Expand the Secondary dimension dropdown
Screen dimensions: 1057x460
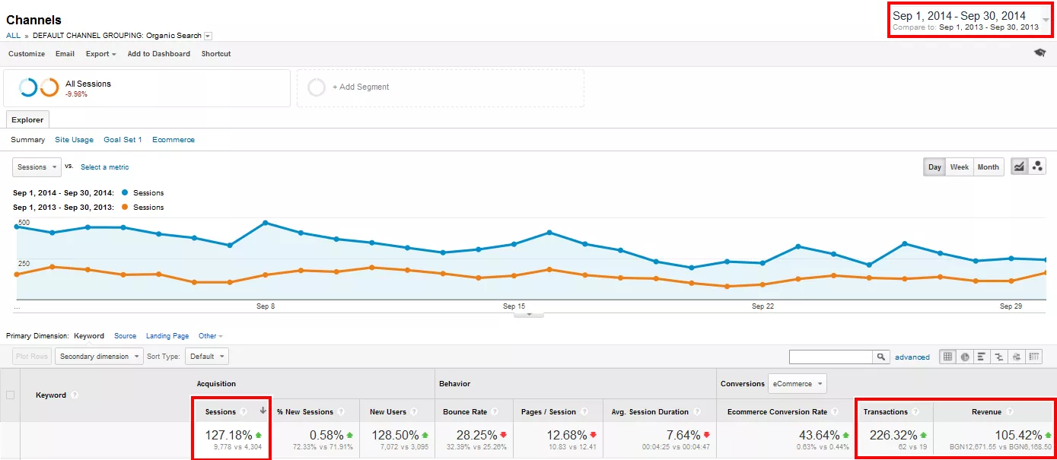(x=99, y=357)
